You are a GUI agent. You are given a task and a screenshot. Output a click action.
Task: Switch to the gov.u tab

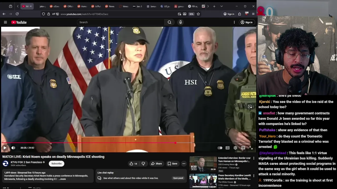pos(179,6)
